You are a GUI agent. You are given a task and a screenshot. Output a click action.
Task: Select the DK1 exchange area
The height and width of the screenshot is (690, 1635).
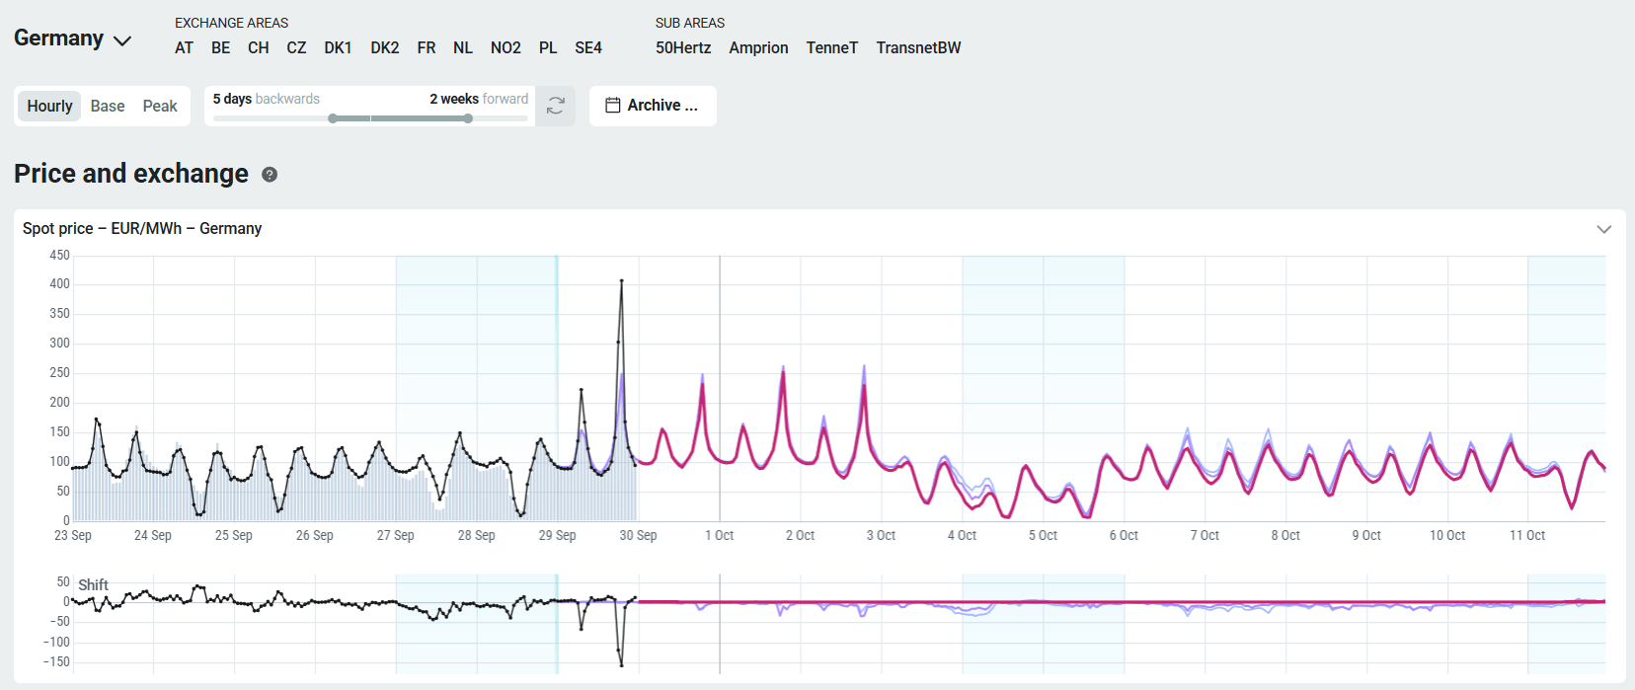coord(338,48)
